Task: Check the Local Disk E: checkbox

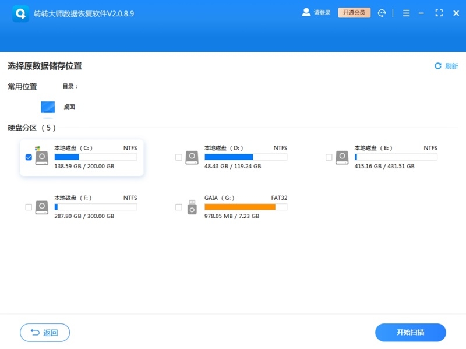Action: (x=328, y=157)
